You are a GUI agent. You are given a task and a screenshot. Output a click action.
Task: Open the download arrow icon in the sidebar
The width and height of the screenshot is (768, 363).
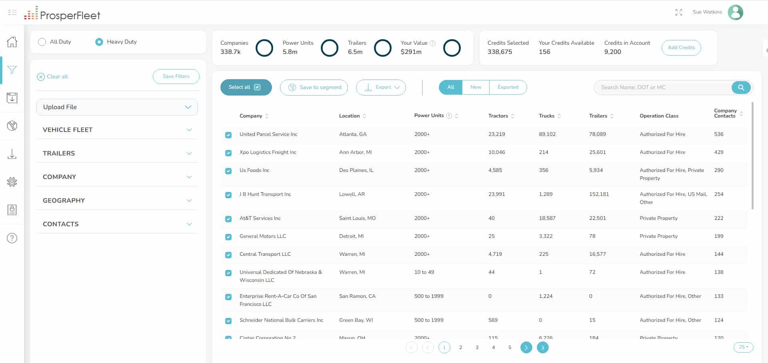(12, 154)
